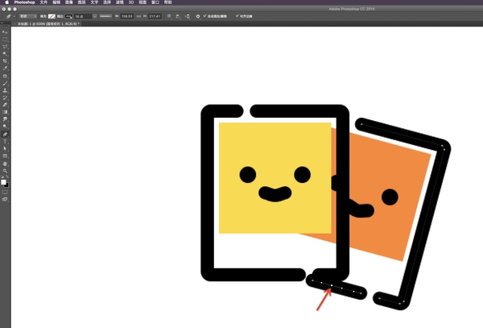Select the Smudge tool
The image size is (483, 328).
(x=5, y=119)
